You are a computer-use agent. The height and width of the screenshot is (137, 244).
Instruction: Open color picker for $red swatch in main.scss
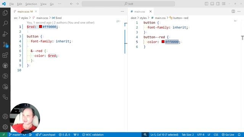pos(40,27)
